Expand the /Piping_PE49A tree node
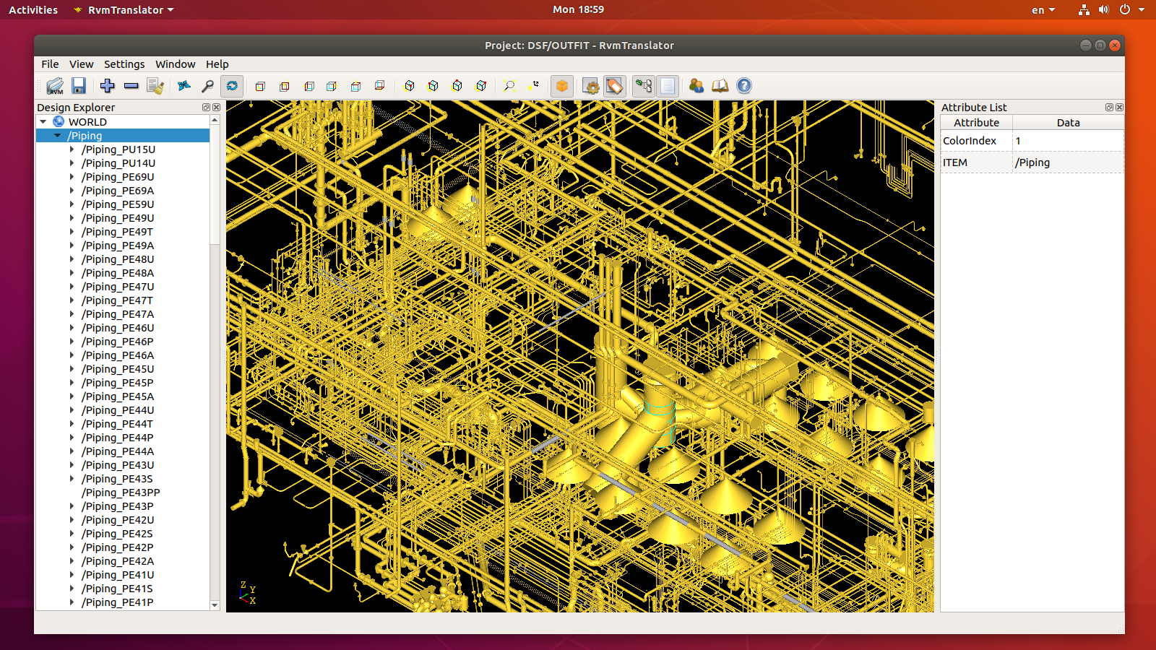1156x650 pixels. (x=72, y=246)
